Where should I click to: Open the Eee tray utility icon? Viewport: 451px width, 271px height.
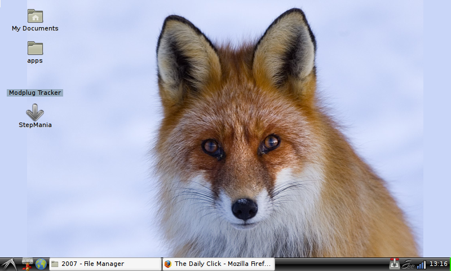[x=408, y=264]
